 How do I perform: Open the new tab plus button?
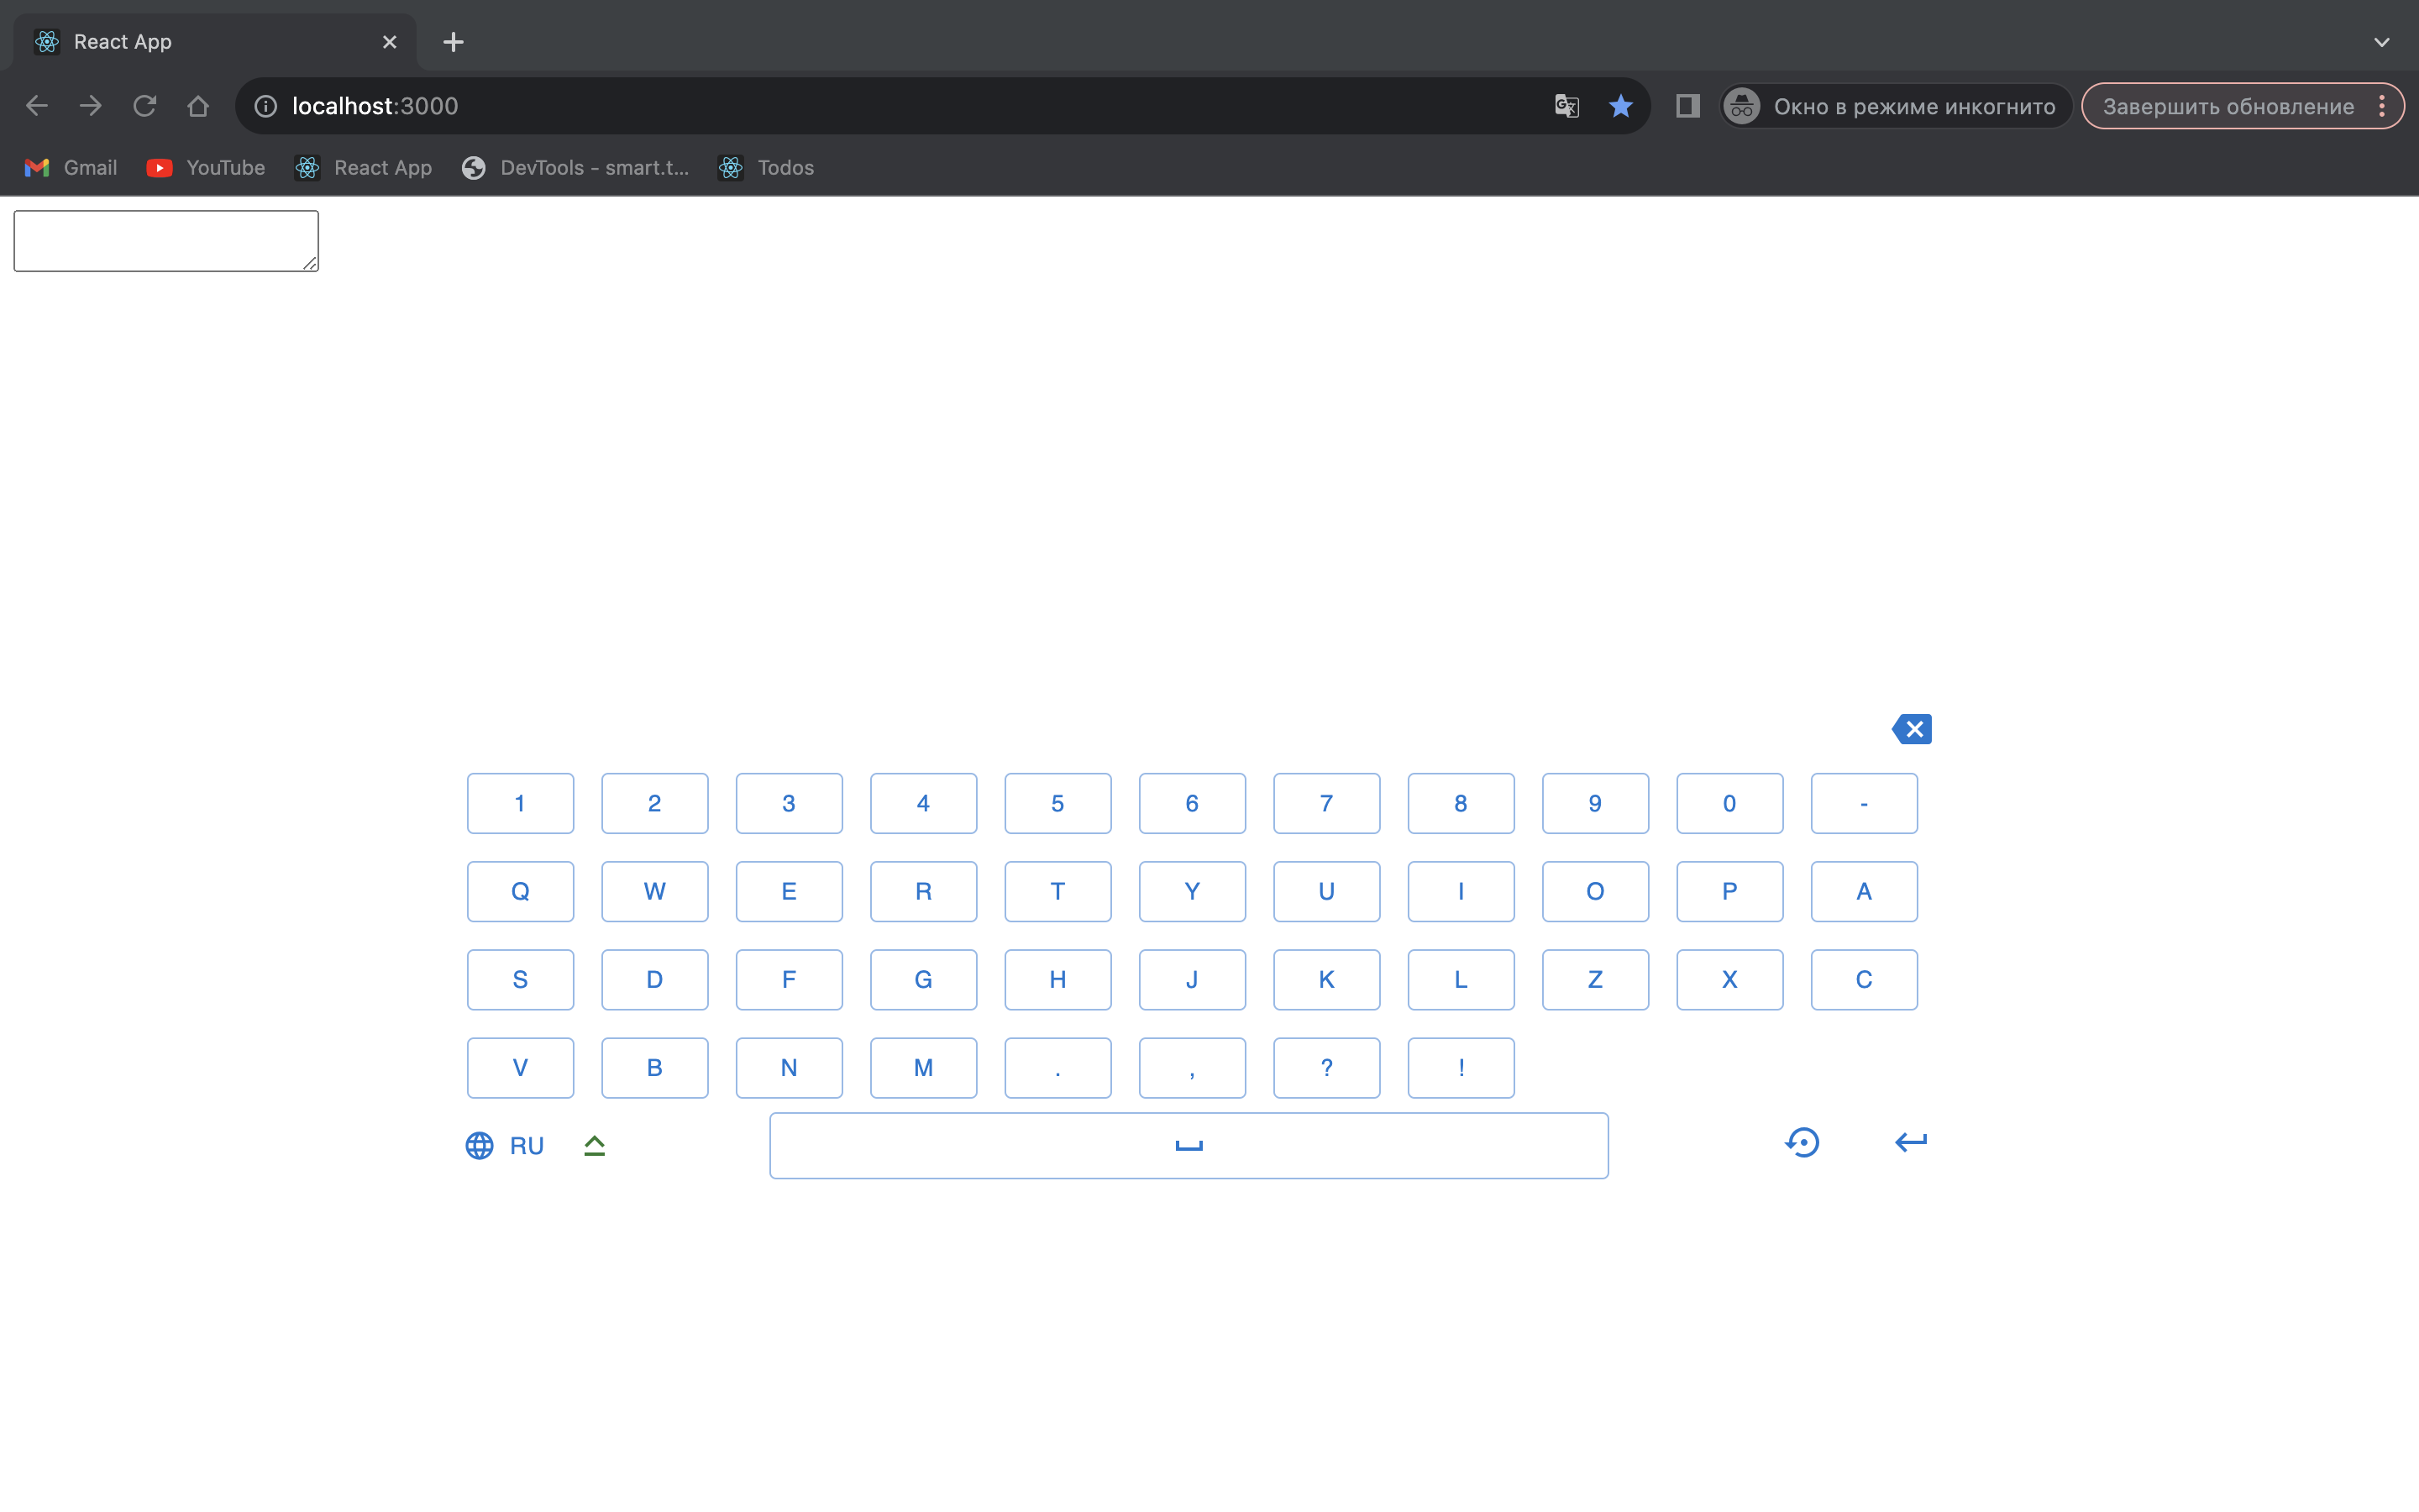453,42
